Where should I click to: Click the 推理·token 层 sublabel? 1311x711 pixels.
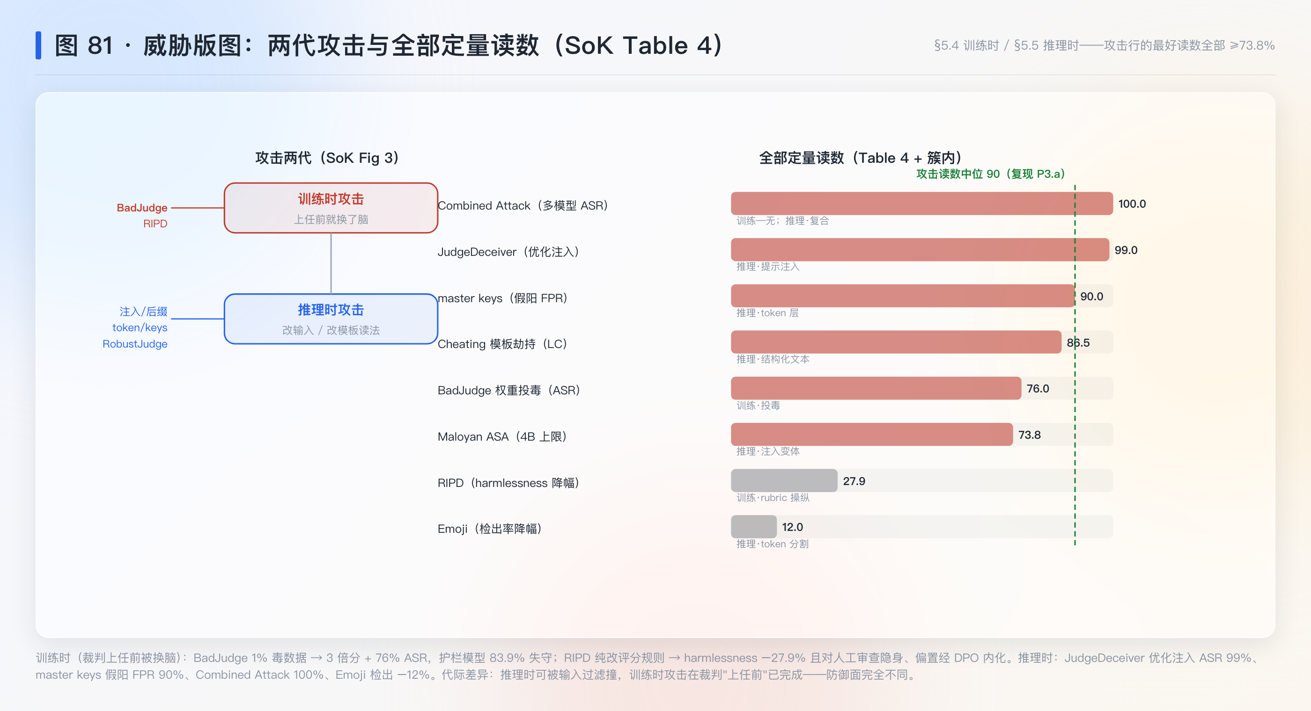coord(767,313)
